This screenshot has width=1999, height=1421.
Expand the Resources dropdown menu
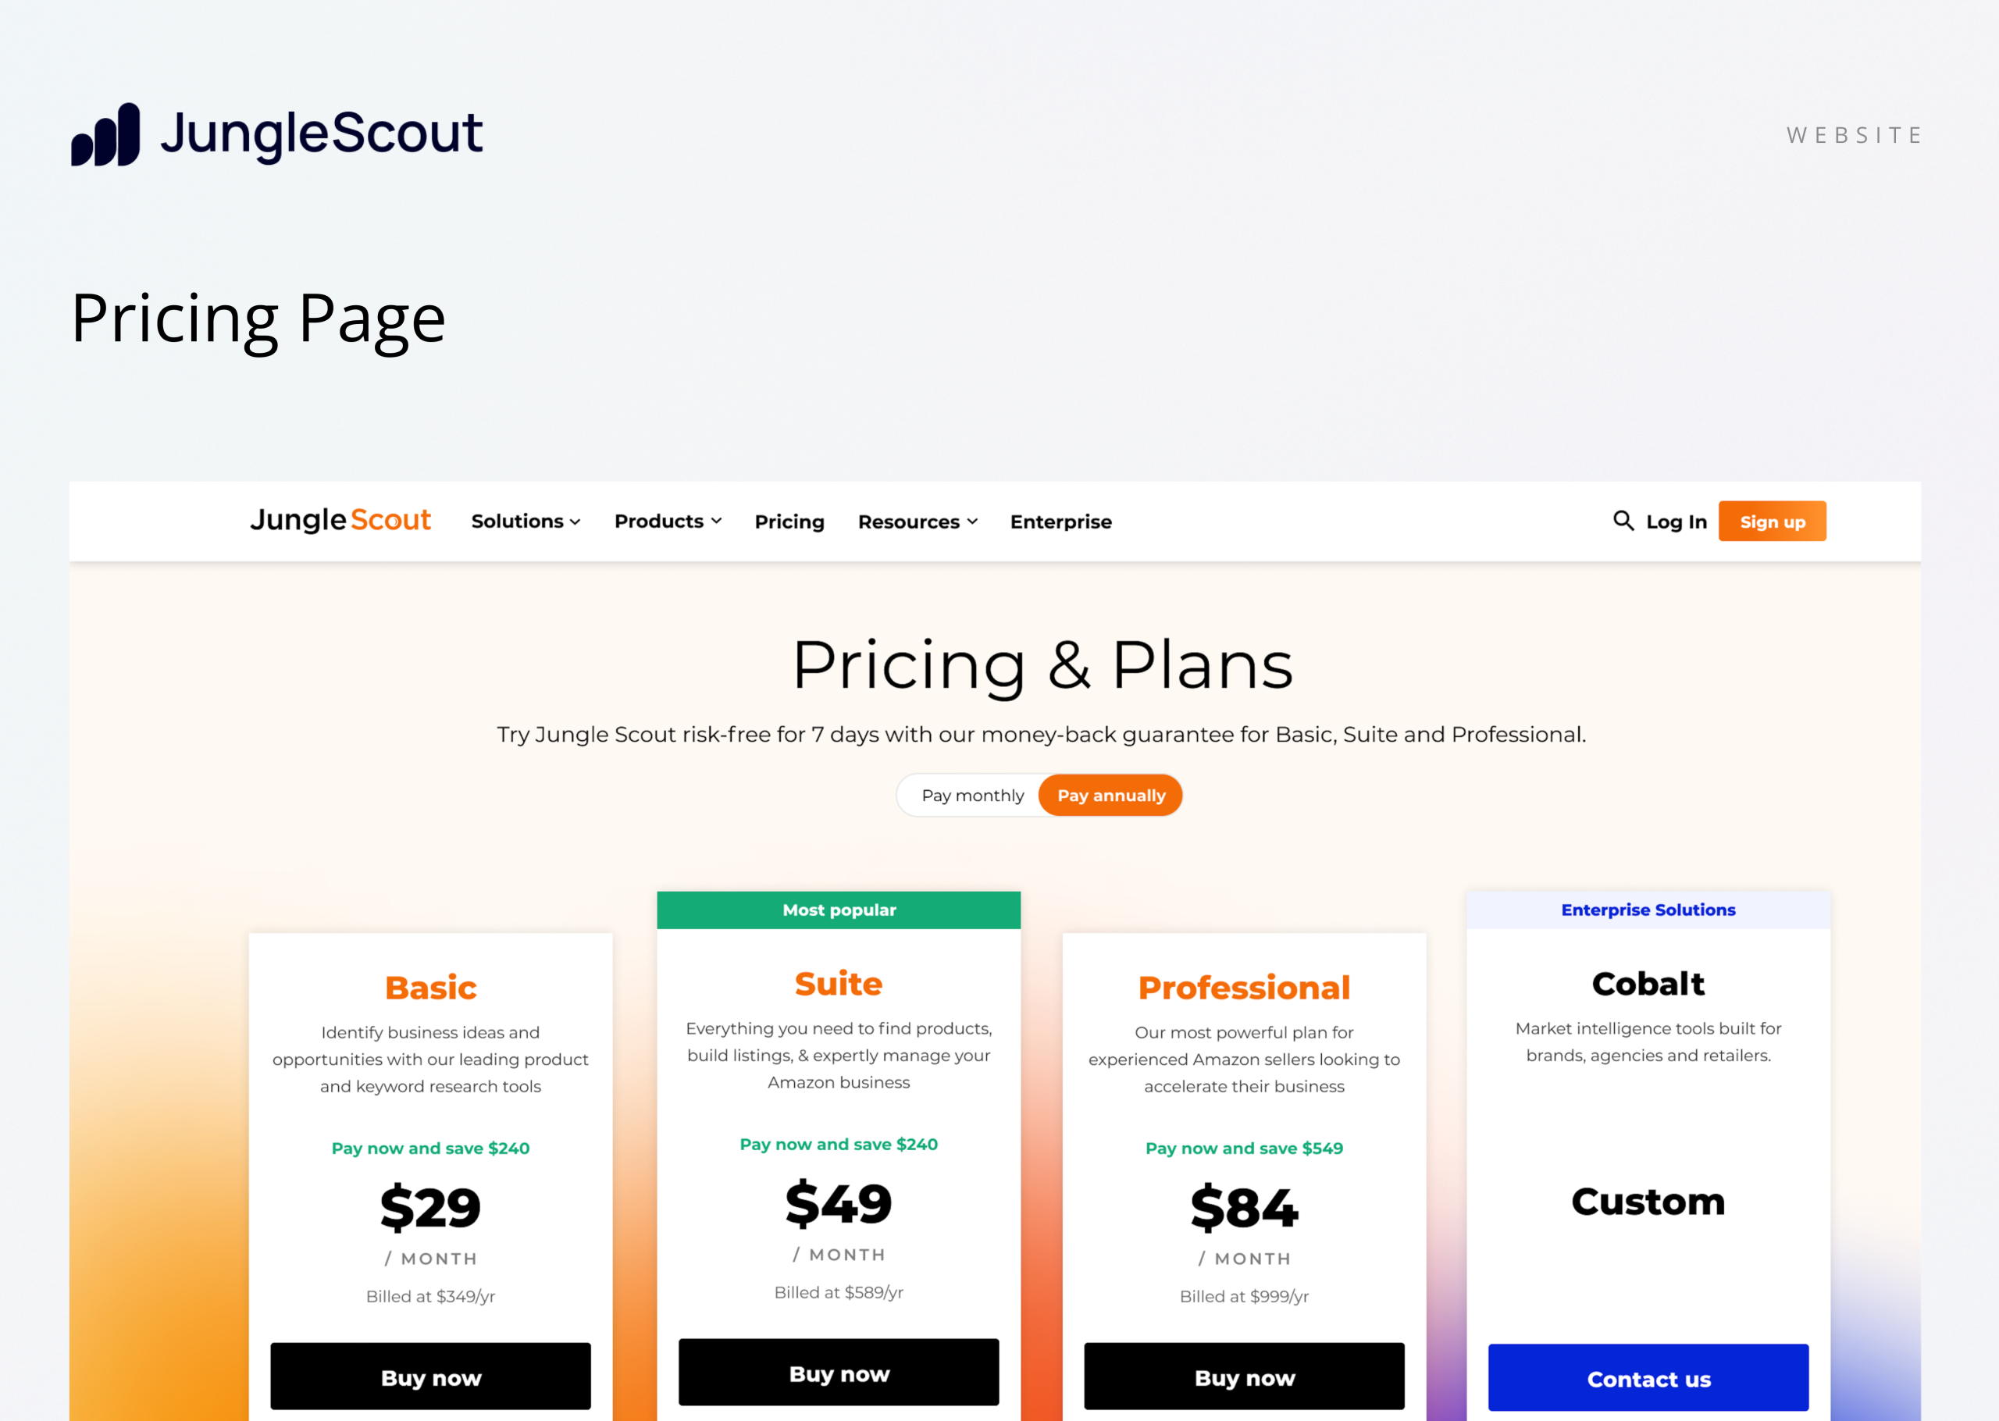pyautogui.click(x=917, y=522)
